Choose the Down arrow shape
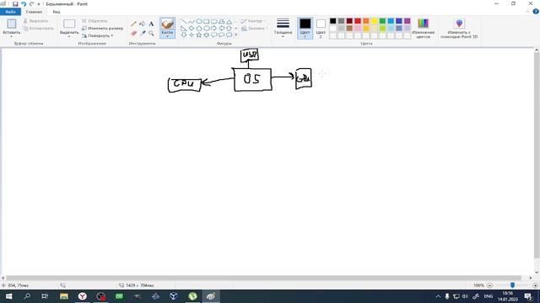The height and width of the screenshot is (303, 540). pyautogui.click(x=184, y=35)
